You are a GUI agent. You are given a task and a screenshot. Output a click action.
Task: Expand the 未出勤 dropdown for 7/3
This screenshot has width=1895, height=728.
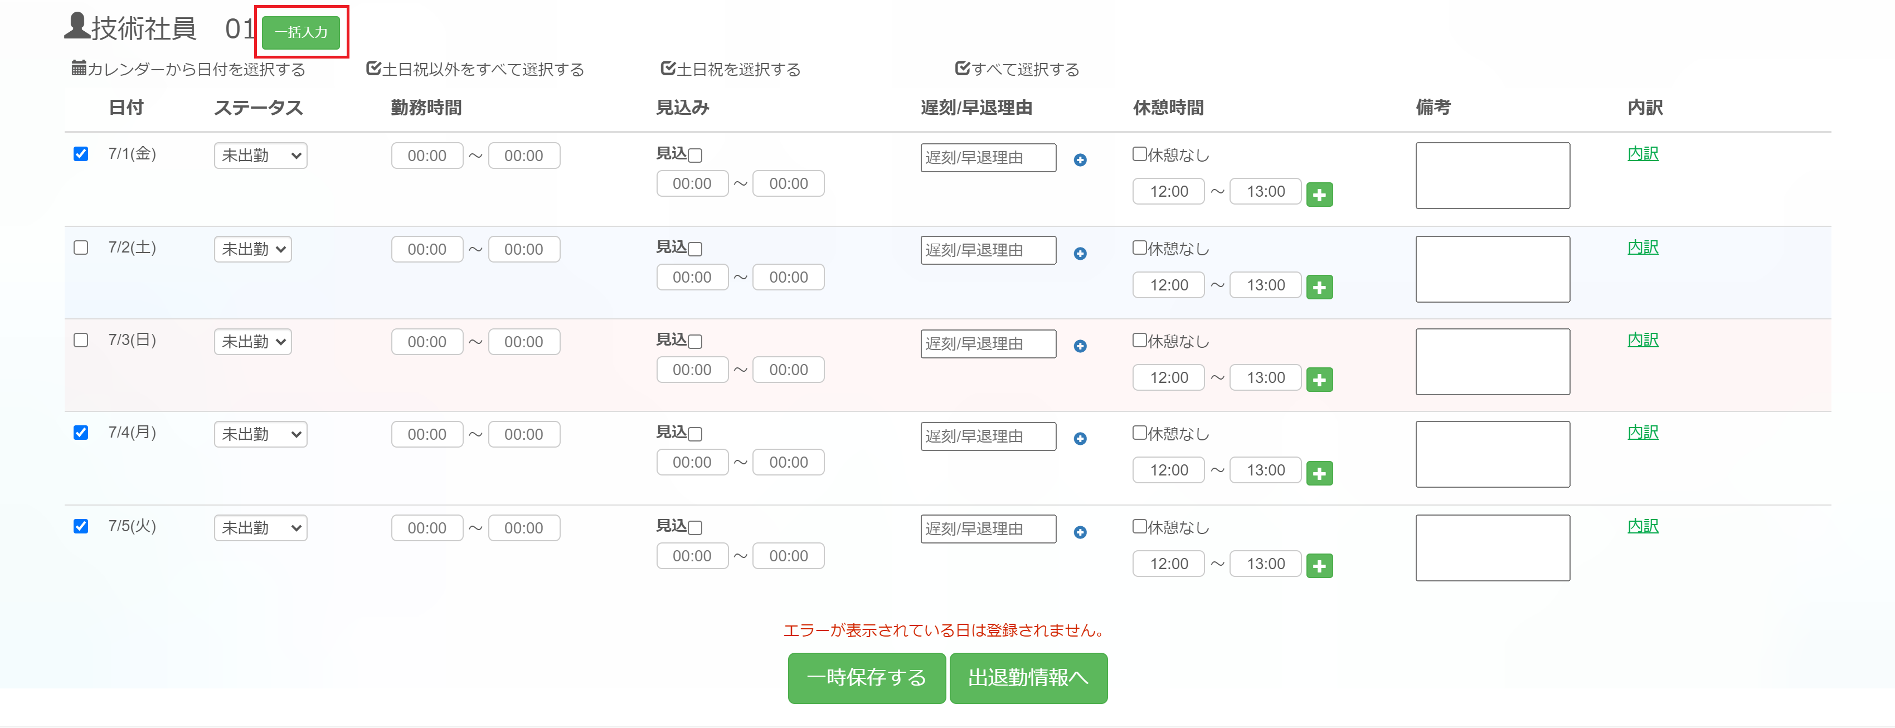[252, 342]
